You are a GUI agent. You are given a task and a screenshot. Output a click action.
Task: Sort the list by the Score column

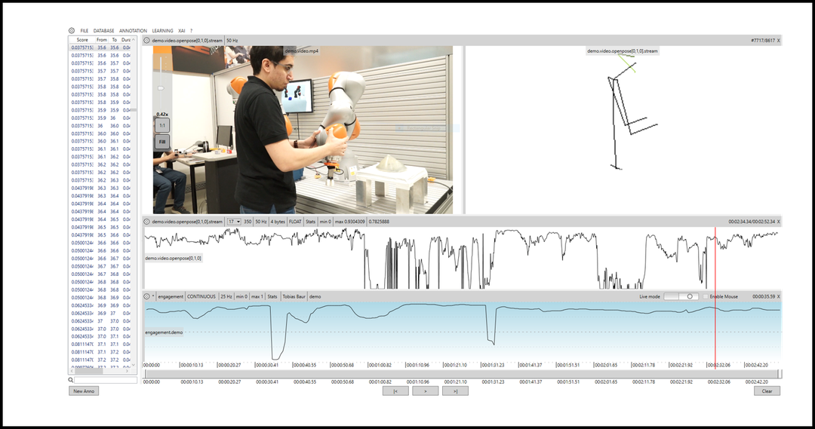tap(82, 39)
